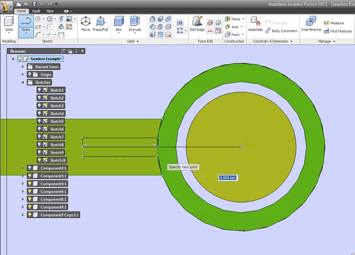Choose the Assemble tool
Image resolution: width=355 pixels, height=255 pixels.
(255, 24)
